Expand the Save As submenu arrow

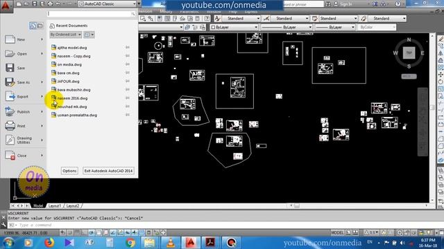tap(42, 82)
